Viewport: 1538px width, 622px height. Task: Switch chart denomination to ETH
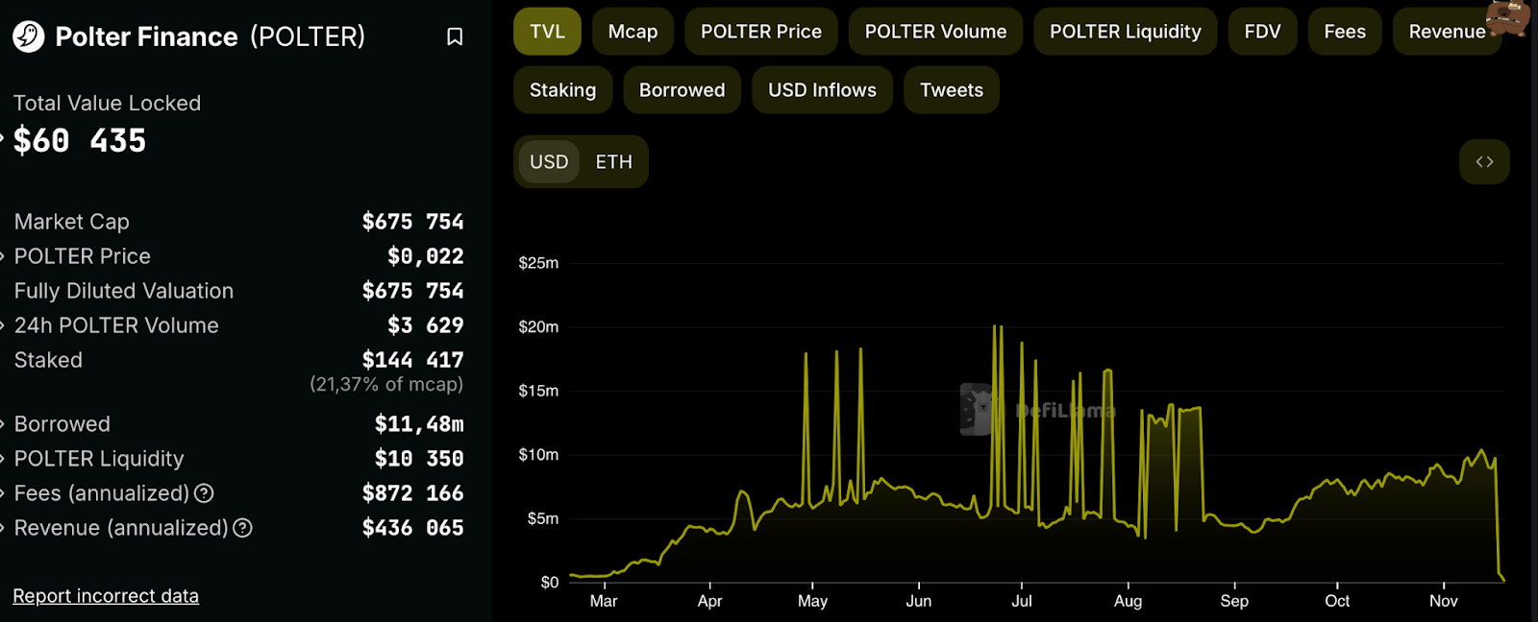613,162
